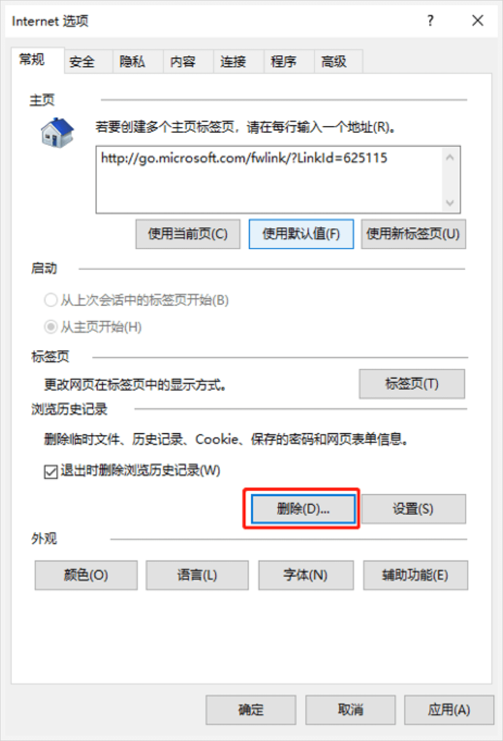Open the 颜色(O) appearance settings
Screen dimensions: 503x741
[x=86, y=575]
